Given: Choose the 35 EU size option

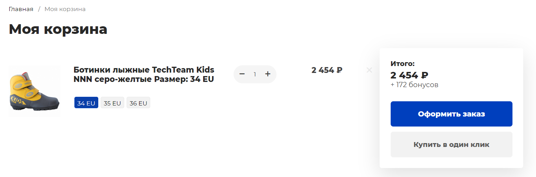Looking at the screenshot, I should 112,103.
